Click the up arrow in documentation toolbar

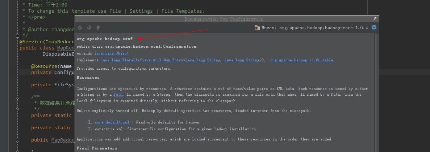click(98, 27)
